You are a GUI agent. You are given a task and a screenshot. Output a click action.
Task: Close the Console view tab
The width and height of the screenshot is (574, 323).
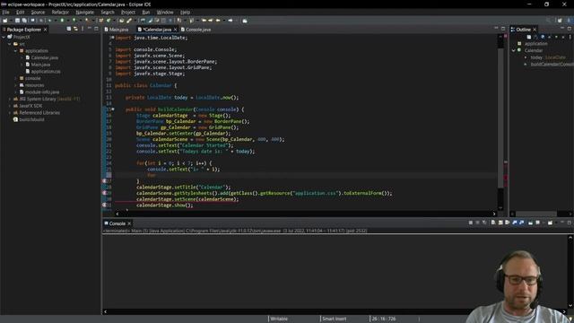point(129,223)
